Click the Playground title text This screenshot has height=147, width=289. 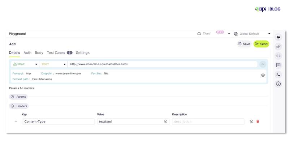coord(17,34)
